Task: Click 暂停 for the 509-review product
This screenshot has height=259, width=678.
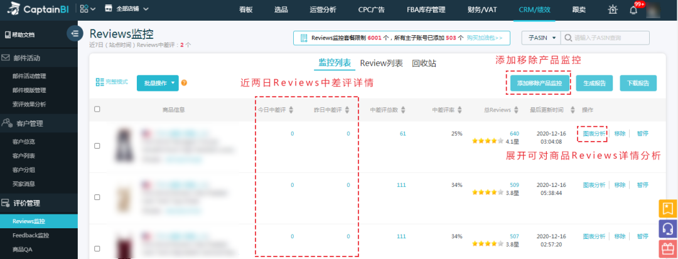Action: point(643,185)
